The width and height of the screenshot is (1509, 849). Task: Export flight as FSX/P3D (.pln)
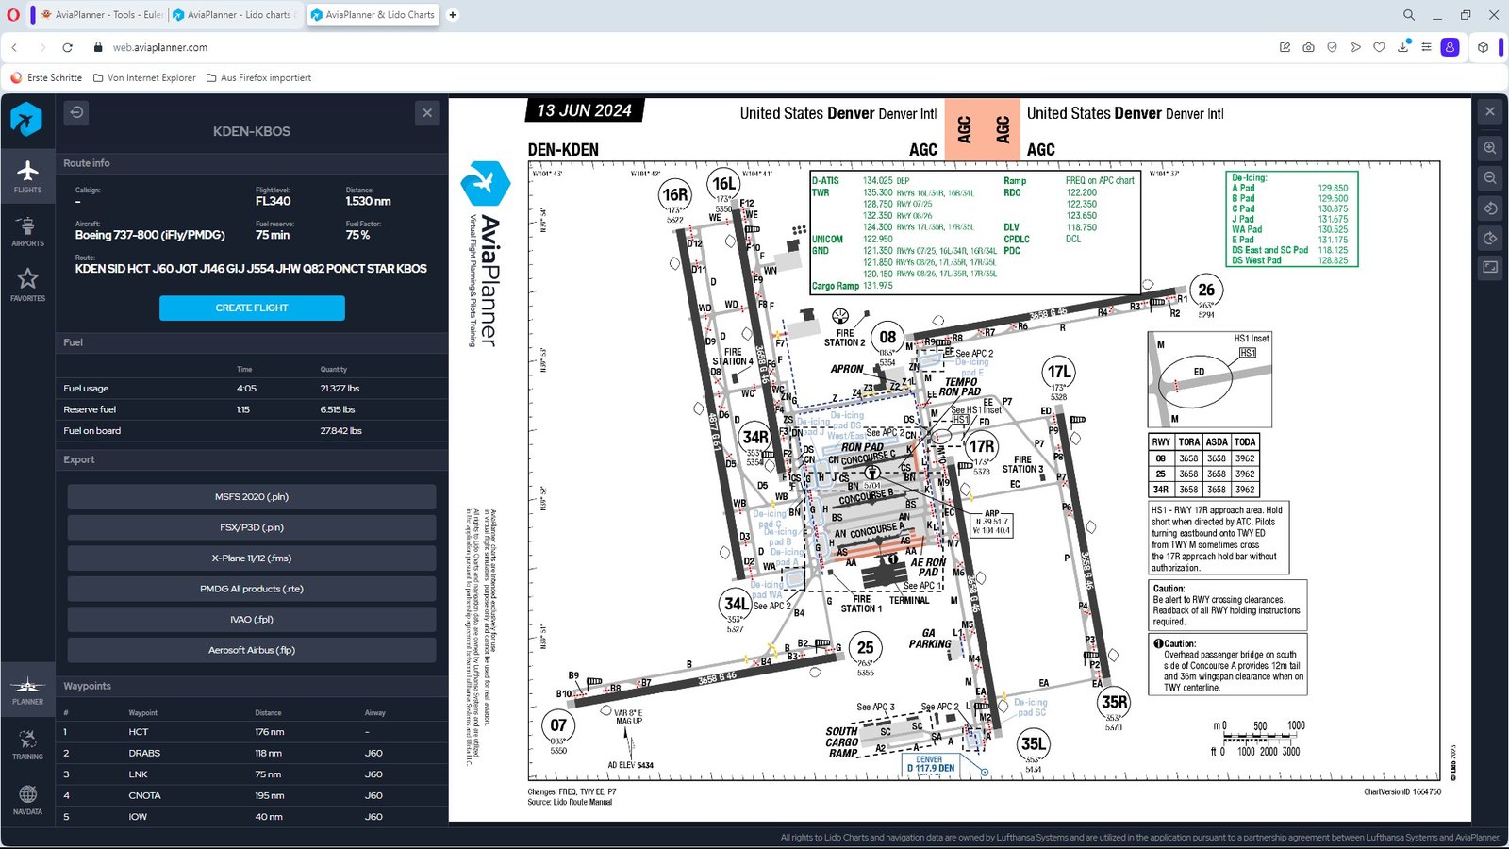tap(252, 527)
